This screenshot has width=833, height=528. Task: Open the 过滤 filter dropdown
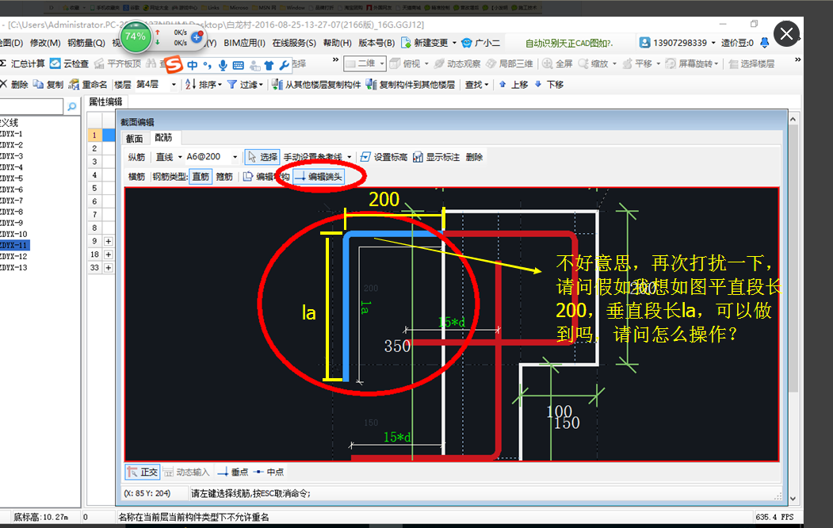(245, 85)
